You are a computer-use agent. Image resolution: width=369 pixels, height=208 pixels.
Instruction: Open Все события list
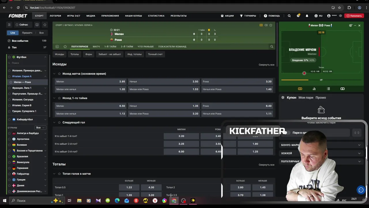coord(27,41)
